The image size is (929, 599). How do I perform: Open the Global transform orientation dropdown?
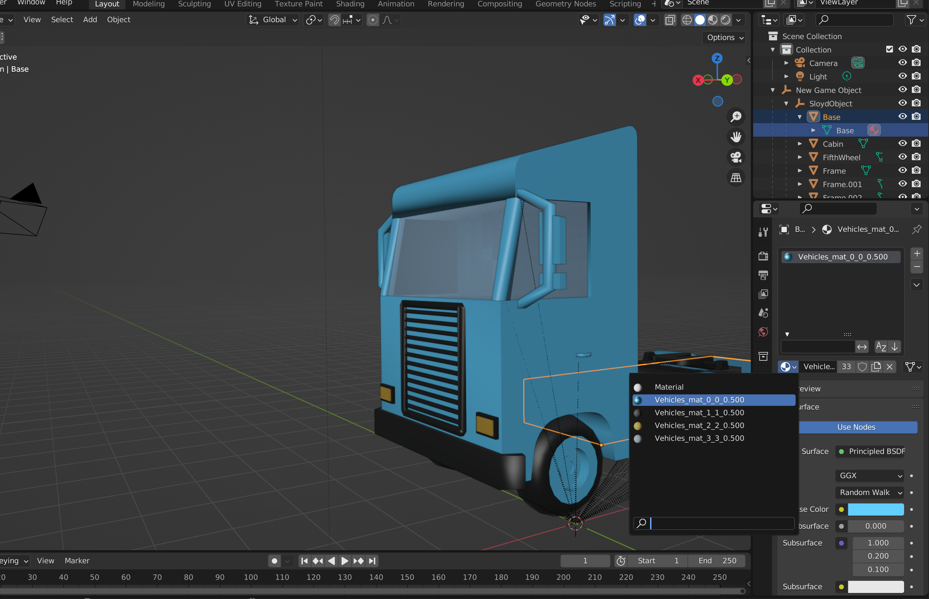pos(273,20)
